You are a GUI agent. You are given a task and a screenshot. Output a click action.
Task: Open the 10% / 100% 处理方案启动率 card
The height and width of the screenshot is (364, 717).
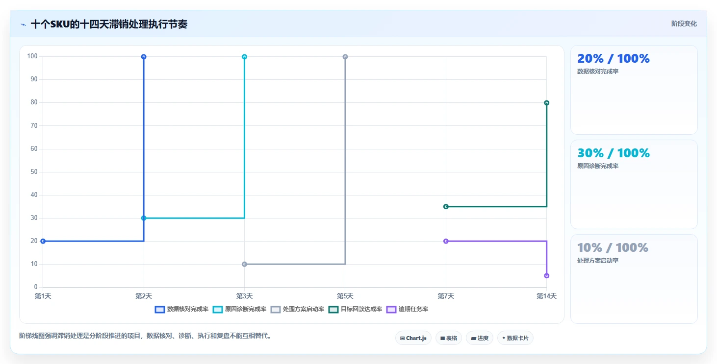pos(634,279)
